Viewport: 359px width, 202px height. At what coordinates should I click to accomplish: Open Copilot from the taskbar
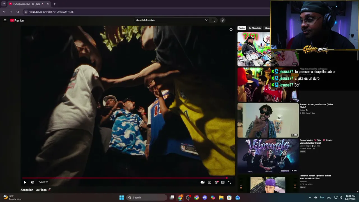[213, 198]
